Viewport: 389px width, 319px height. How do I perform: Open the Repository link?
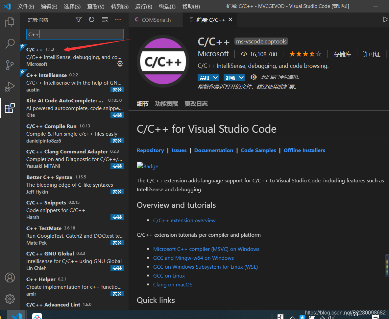coord(150,150)
